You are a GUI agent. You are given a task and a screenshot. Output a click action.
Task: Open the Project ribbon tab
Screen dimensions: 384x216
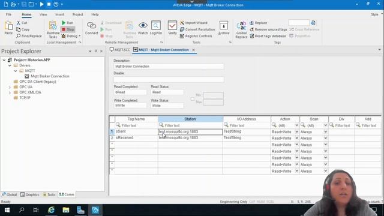click(x=77, y=14)
